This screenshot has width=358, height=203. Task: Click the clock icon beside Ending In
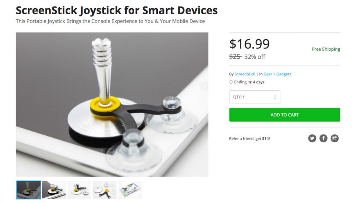(x=231, y=82)
